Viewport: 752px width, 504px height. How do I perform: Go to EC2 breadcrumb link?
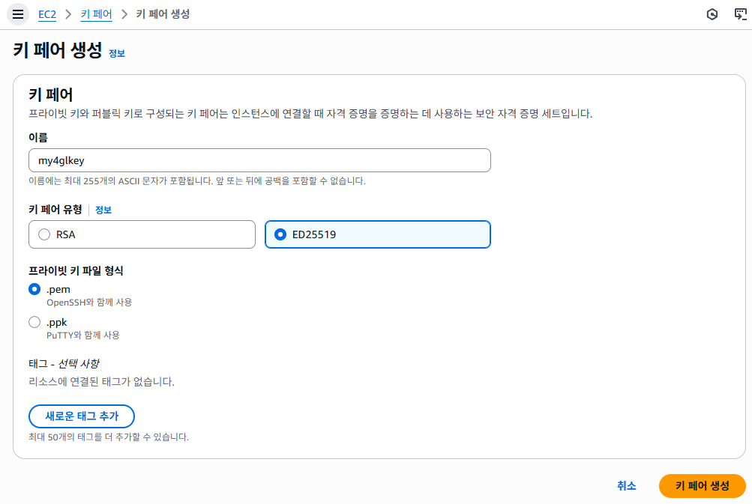[x=47, y=14]
